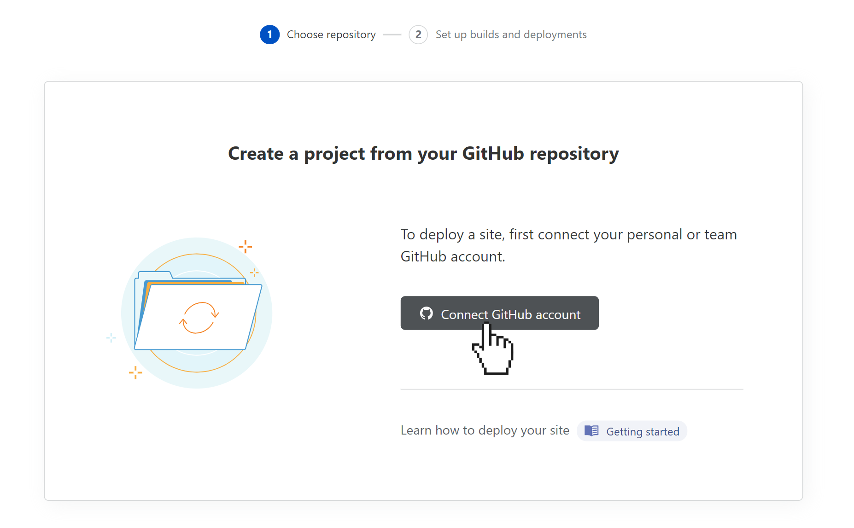Image resolution: width=854 pixels, height=528 pixels.
Task: Open the Getting started link
Action: [x=632, y=431]
